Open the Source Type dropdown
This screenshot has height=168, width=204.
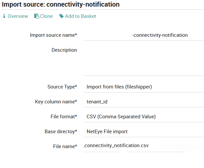click(144, 87)
